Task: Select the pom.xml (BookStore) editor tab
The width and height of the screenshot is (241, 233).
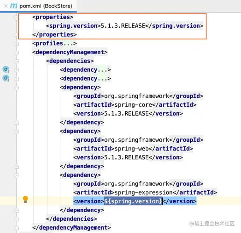Action: click(38, 6)
